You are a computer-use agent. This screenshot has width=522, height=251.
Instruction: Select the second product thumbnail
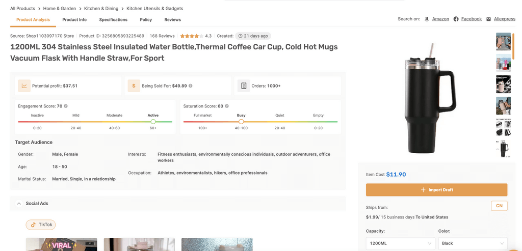(x=503, y=63)
